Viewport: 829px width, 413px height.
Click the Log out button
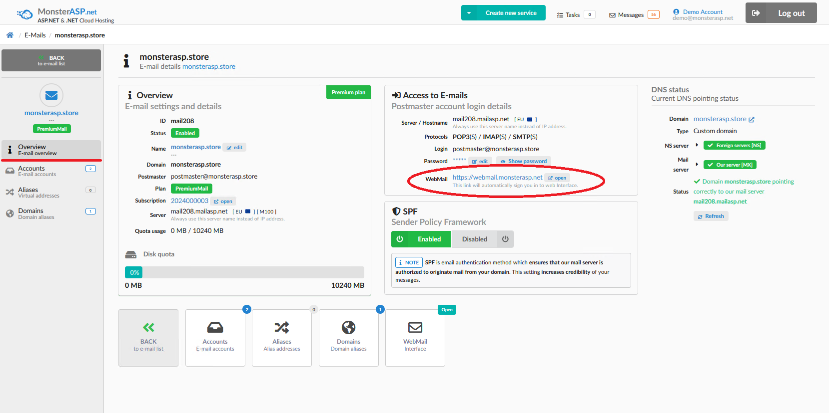point(781,13)
